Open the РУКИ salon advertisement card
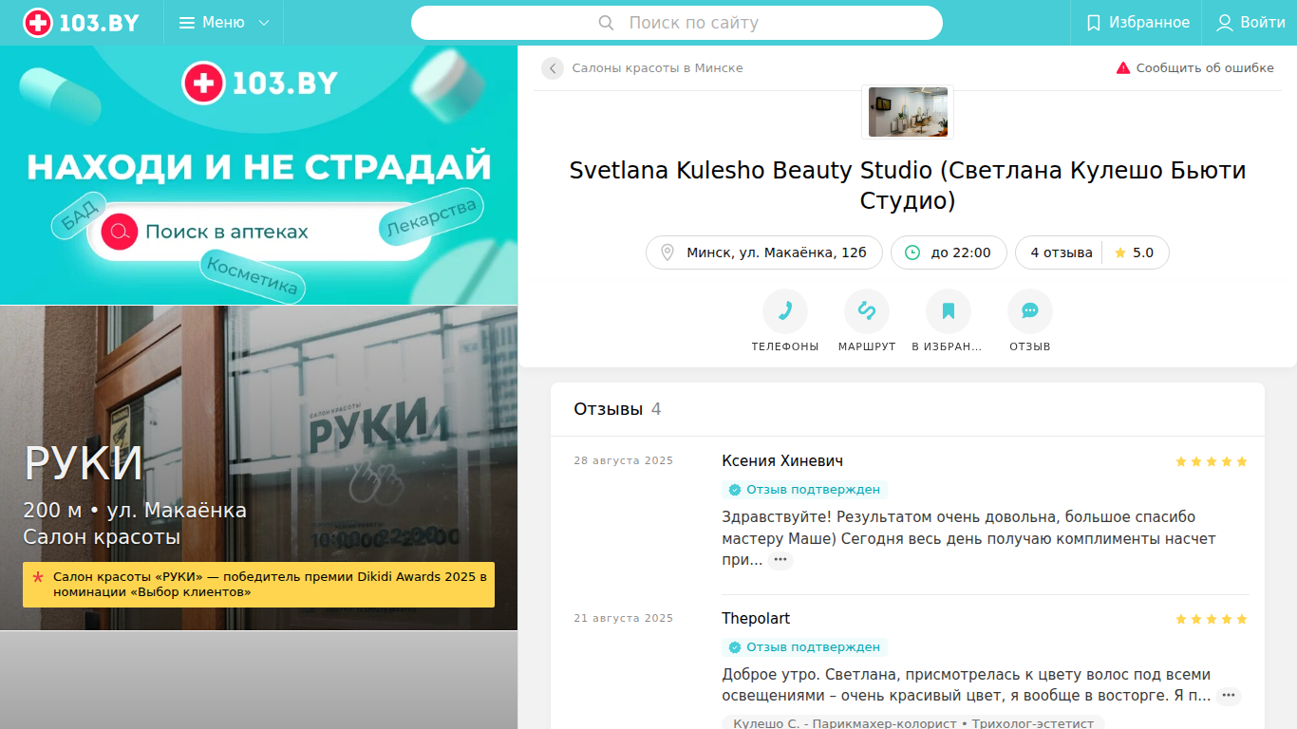The height and width of the screenshot is (729, 1297). point(259,468)
